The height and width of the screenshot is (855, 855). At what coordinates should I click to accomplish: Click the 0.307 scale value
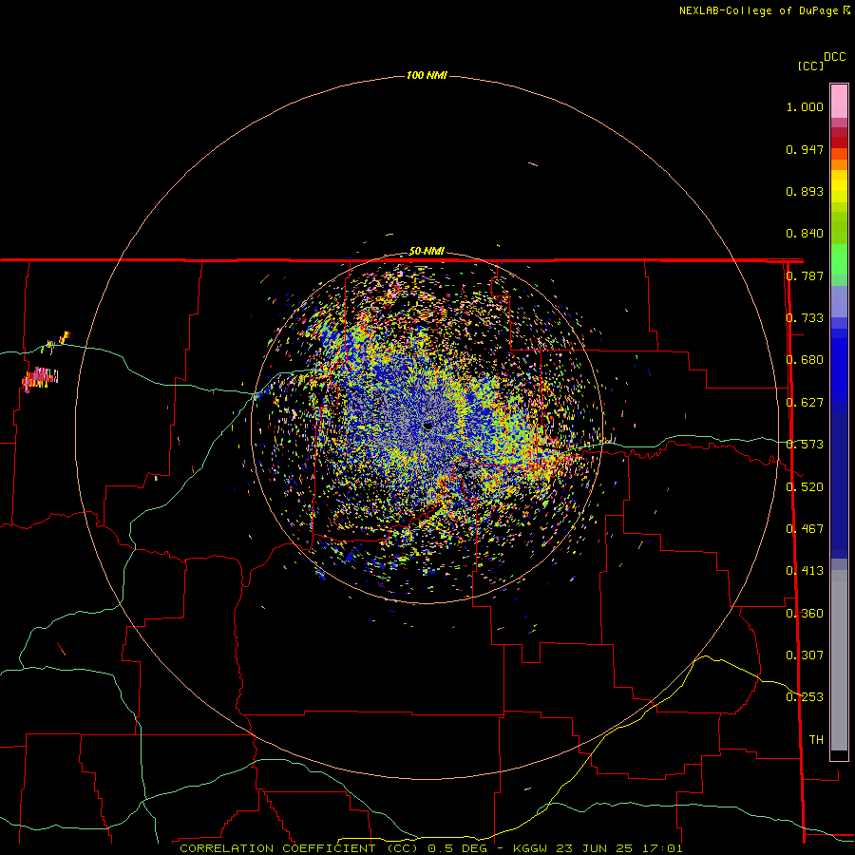(805, 655)
